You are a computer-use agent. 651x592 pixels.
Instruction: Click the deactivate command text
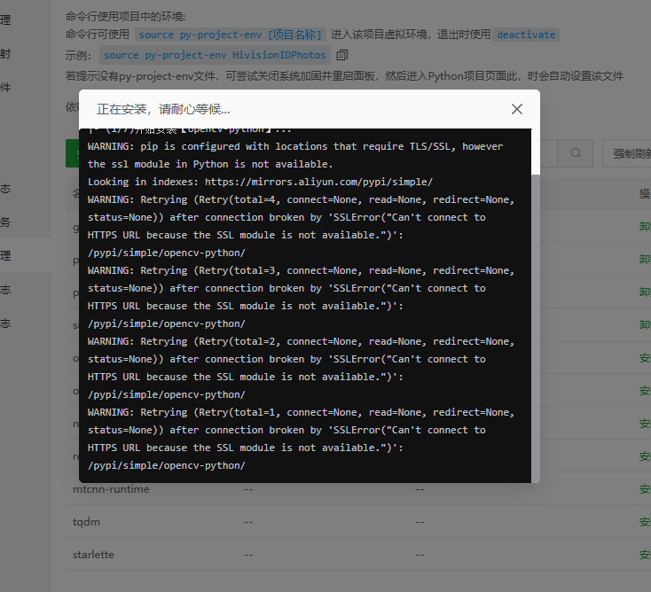click(x=526, y=35)
